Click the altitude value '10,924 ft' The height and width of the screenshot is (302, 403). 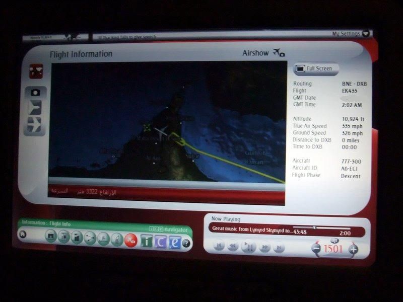(x=353, y=119)
